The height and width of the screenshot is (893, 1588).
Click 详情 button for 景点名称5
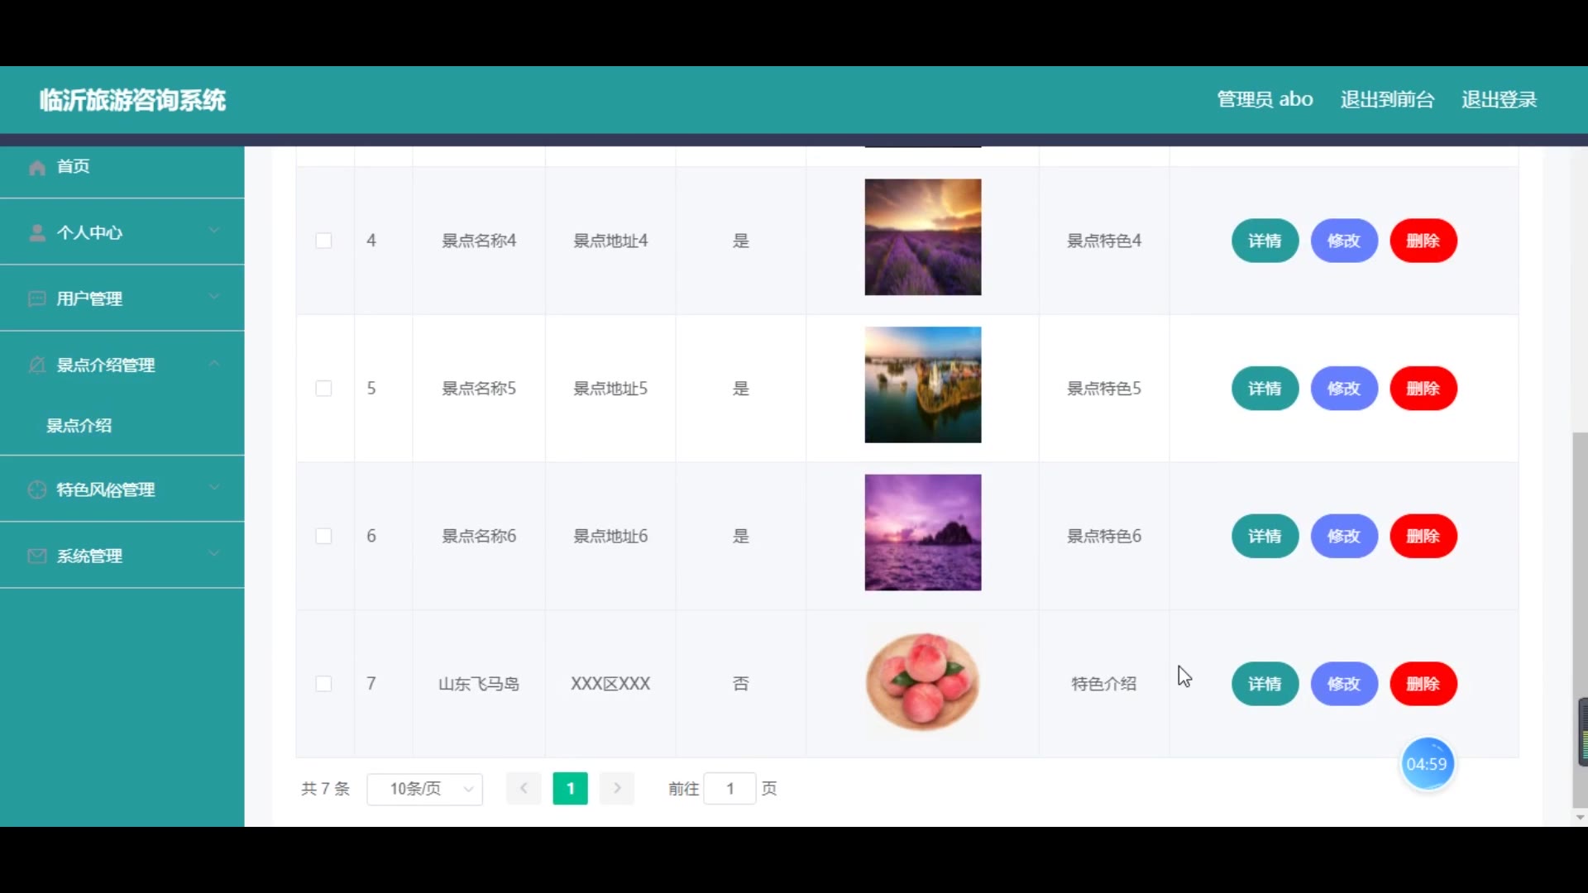pyautogui.click(x=1265, y=389)
